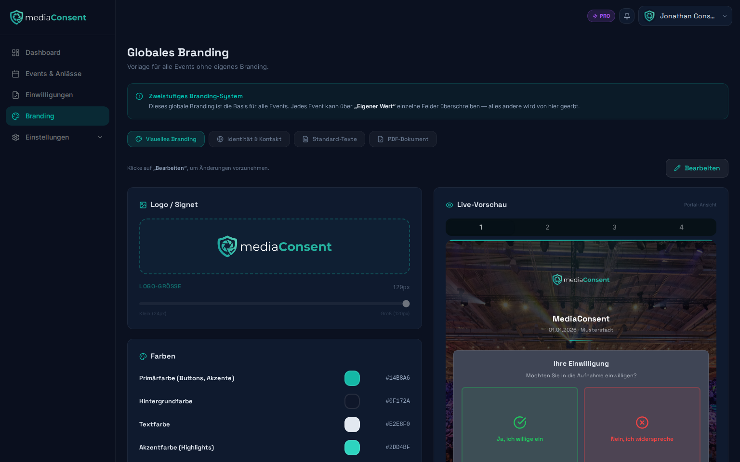The width and height of the screenshot is (740, 462).
Task: Click the pencil icon on Bearbeiten
Action: [x=677, y=168]
